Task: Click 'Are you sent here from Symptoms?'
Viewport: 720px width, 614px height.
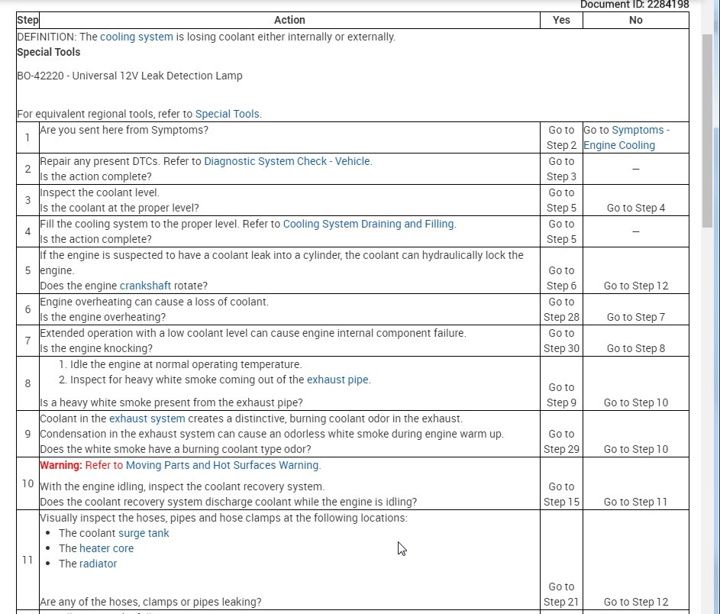Action: pos(124,130)
